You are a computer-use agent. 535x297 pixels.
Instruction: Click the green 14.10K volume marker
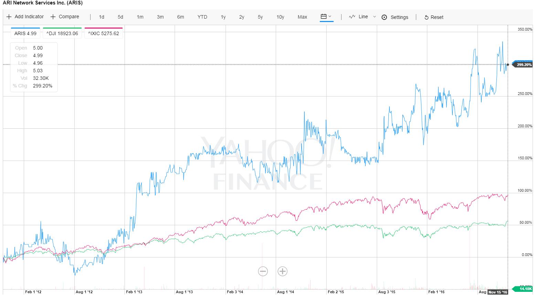(523, 289)
